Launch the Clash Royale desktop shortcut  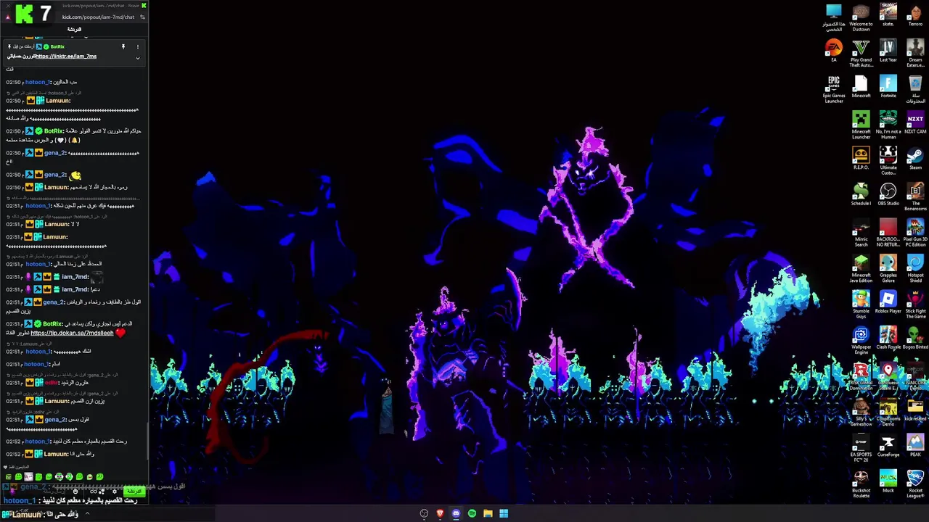coord(888,337)
